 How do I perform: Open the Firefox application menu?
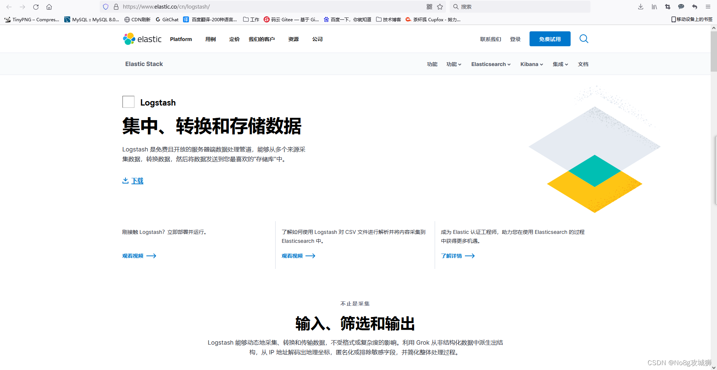tap(708, 7)
